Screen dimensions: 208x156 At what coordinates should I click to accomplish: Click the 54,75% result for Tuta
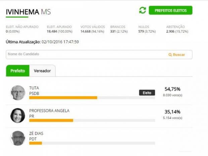tap(172, 89)
